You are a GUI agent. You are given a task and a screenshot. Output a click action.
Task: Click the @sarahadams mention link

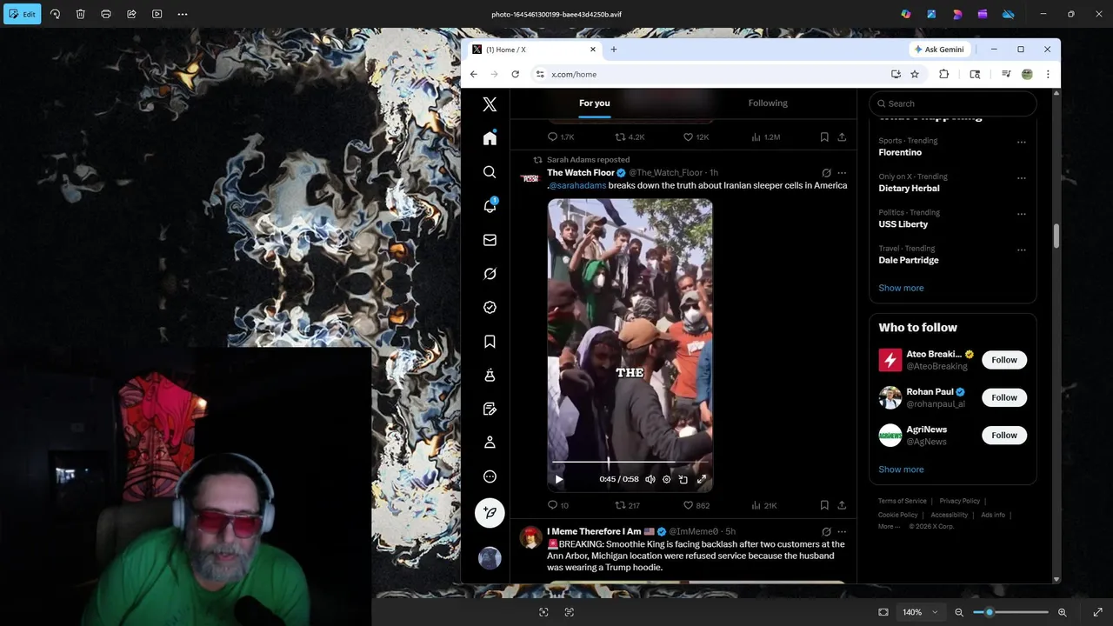click(x=576, y=185)
